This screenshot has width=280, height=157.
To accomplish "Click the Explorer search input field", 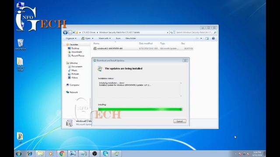I will 194,32.
